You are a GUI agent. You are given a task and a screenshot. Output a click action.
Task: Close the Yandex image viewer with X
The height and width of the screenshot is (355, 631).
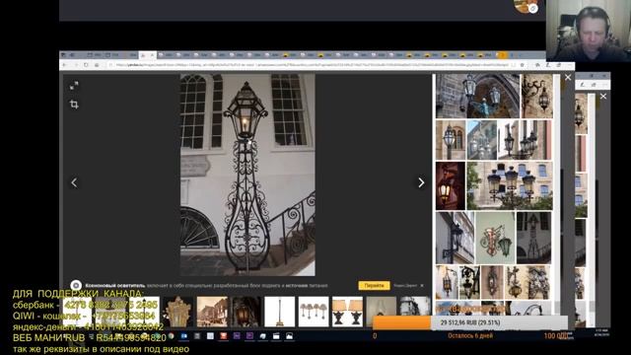[x=568, y=77]
